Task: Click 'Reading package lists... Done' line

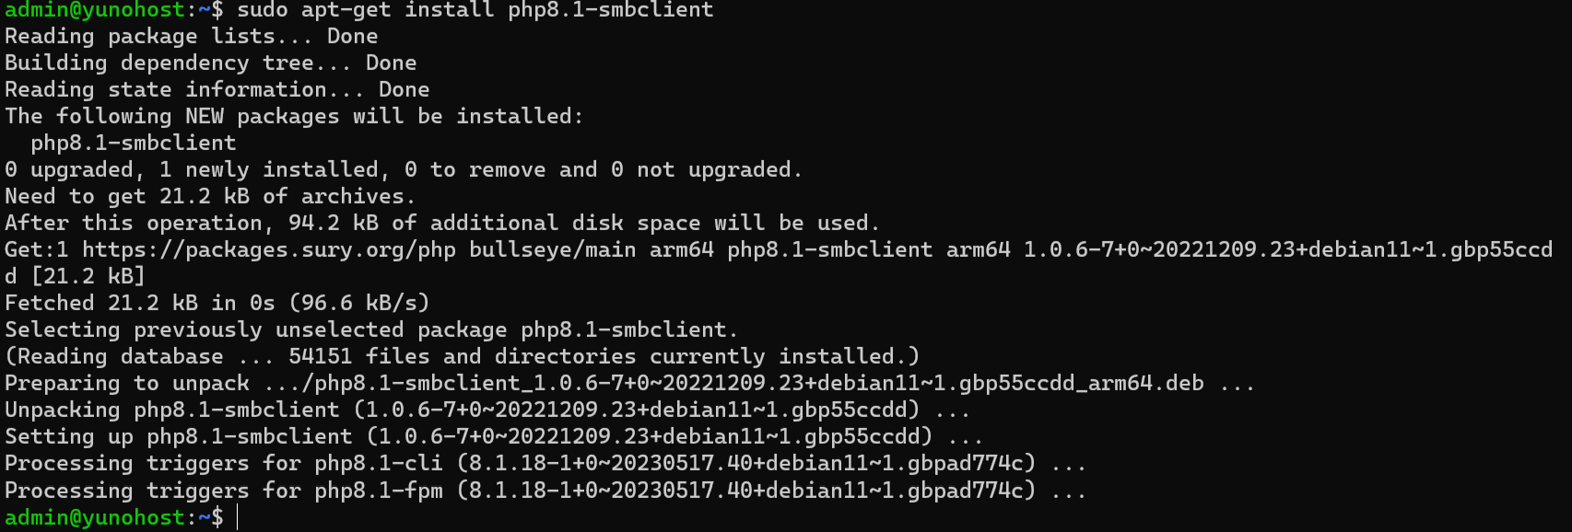Action: click(192, 36)
